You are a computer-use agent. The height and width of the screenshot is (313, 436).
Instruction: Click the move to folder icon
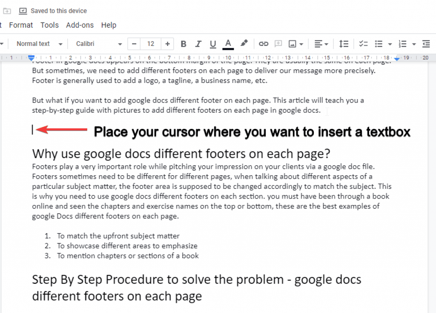click(x=7, y=11)
